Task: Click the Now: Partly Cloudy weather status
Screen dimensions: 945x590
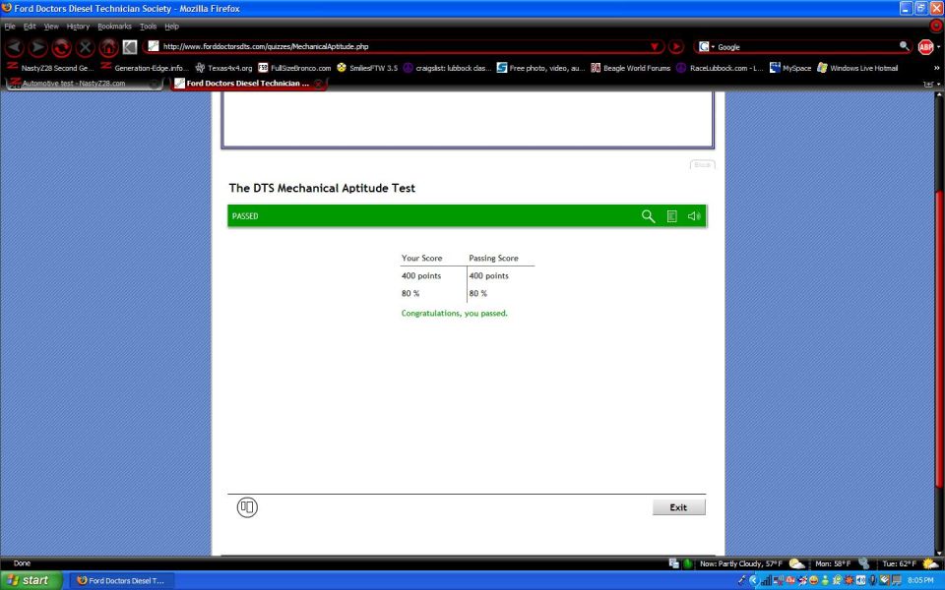Action: [753, 563]
